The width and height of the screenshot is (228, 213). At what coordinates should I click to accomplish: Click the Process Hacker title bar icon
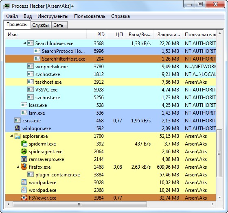pos(7,6)
